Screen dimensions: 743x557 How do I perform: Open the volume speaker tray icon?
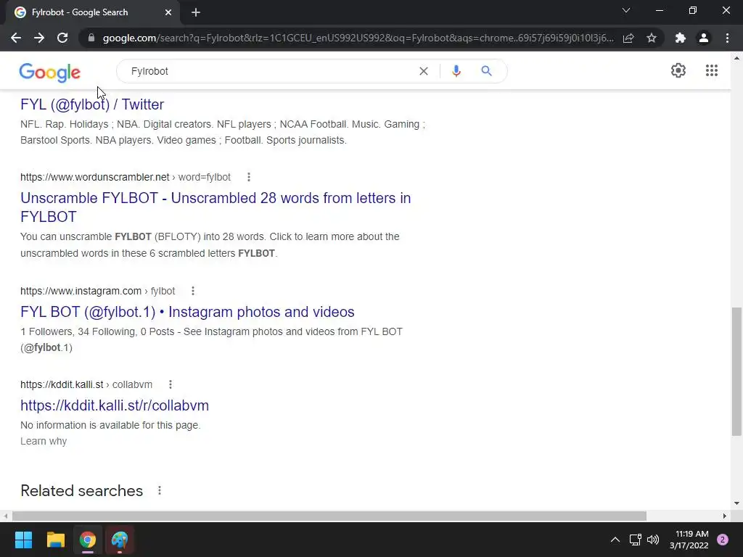click(653, 540)
